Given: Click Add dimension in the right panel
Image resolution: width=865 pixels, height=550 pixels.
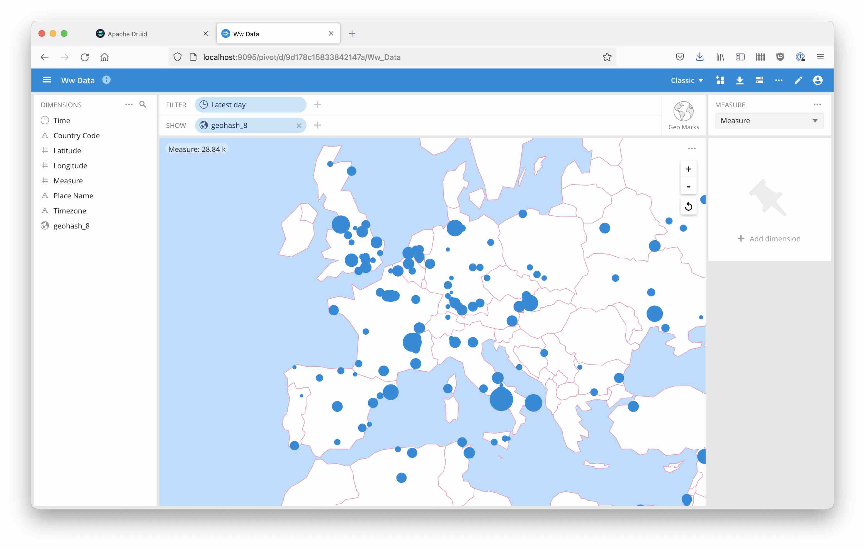Looking at the screenshot, I should (769, 238).
